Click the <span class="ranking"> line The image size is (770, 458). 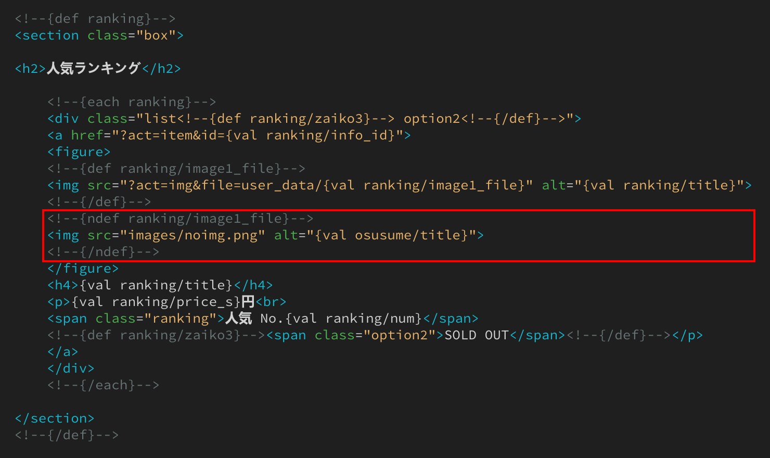(x=263, y=319)
